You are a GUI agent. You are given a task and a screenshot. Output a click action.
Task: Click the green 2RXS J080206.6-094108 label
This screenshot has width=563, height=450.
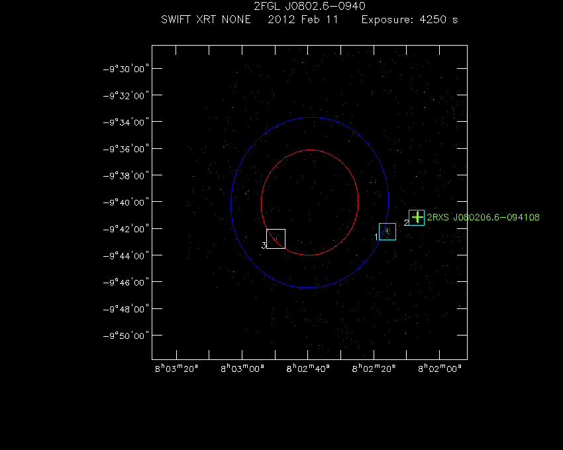click(x=483, y=217)
